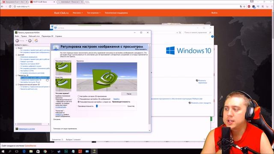Click the page header image settings icon

click(56, 47)
